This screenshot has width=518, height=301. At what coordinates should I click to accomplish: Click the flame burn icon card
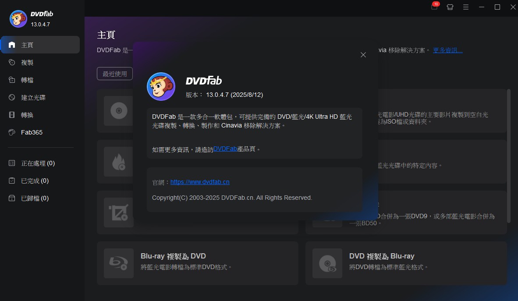click(x=119, y=162)
